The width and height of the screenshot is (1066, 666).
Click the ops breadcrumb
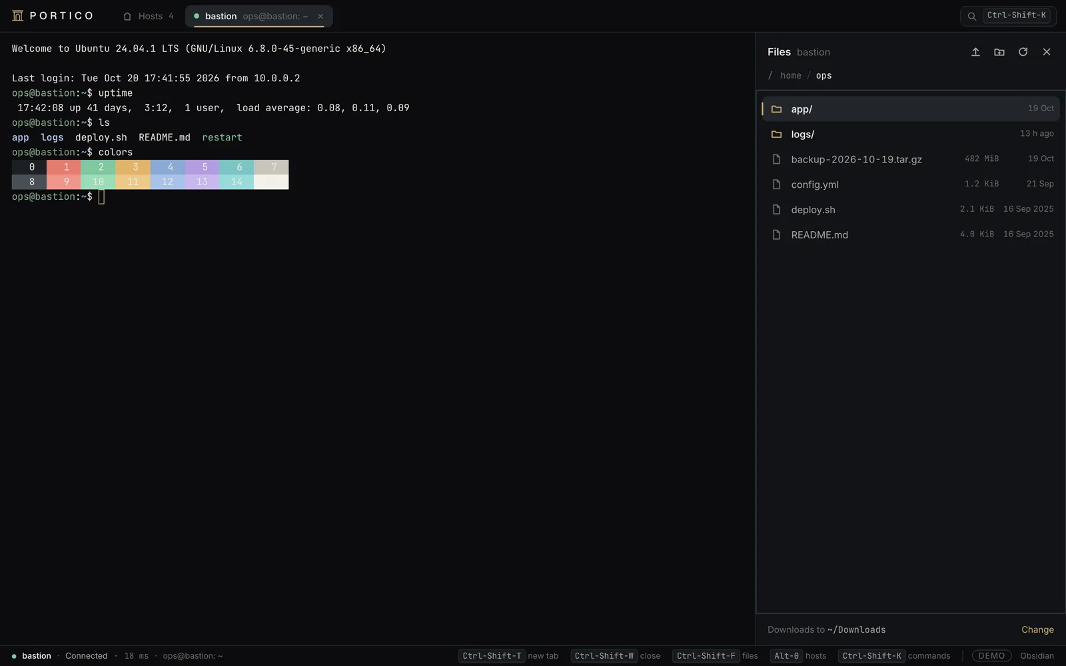point(823,75)
